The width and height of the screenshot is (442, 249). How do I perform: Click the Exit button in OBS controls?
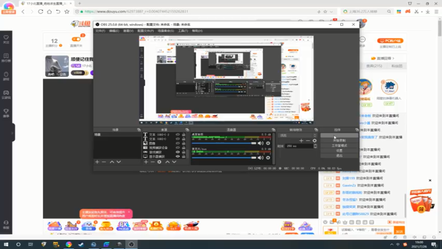(x=339, y=156)
